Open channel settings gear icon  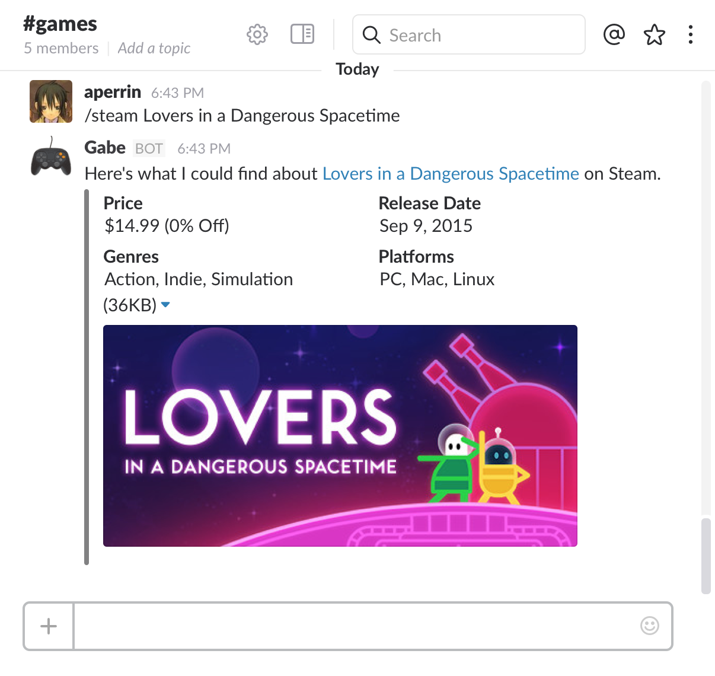point(257,34)
